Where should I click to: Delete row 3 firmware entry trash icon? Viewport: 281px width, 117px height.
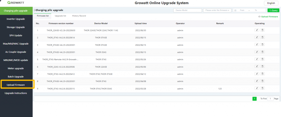(x=262, y=45)
